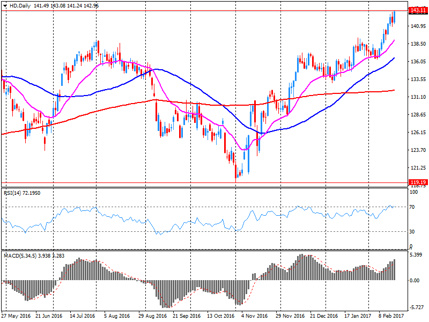This screenshot has width=429, height=322.
Task: Select the 29 Aug 2016 date label
Action: [x=152, y=316]
